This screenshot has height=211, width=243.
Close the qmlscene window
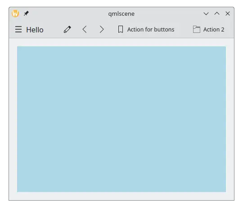228,13
